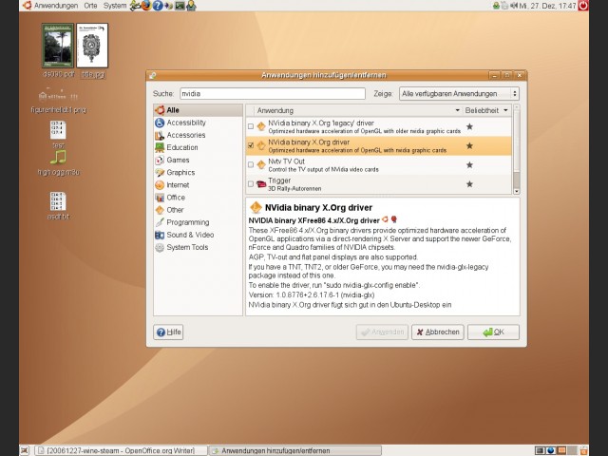Viewport: 608px width, 456px height.
Task: Click the red power icon in top panel
Action: tap(582, 6)
